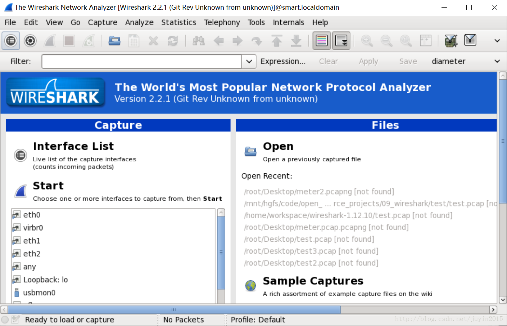Open a capture file toolbar icon
Viewport: 507px width, 326px height.
[114, 41]
